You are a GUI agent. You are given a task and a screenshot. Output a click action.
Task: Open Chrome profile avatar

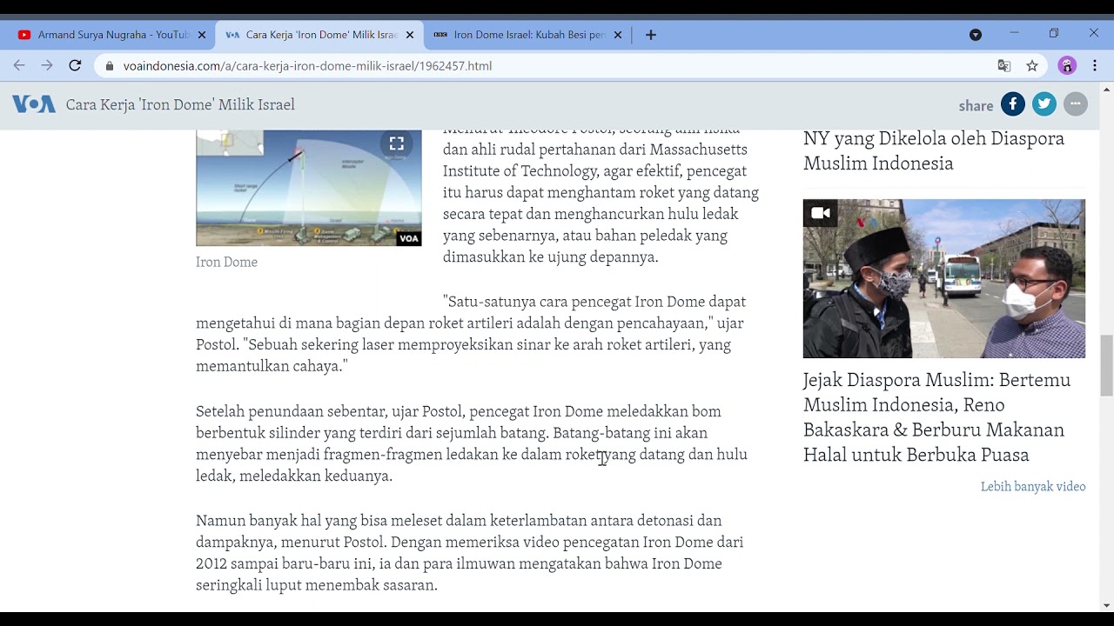pos(1067,65)
